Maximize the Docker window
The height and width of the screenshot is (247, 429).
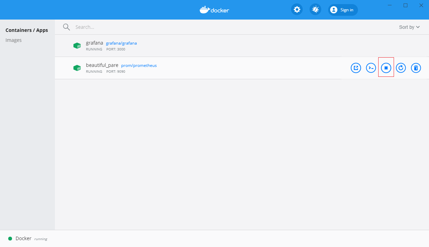tap(405, 5)
